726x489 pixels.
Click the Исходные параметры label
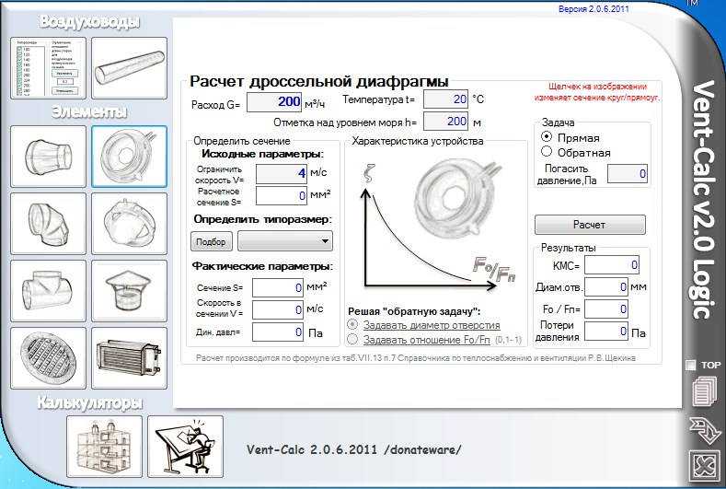262,154
